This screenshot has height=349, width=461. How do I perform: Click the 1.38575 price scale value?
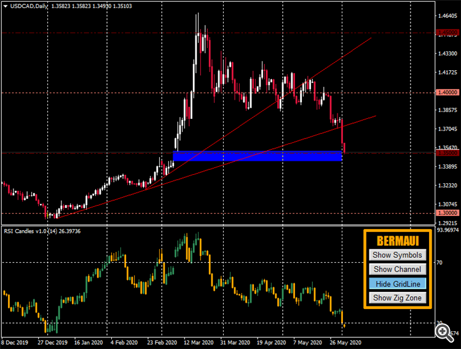[447, 110]
